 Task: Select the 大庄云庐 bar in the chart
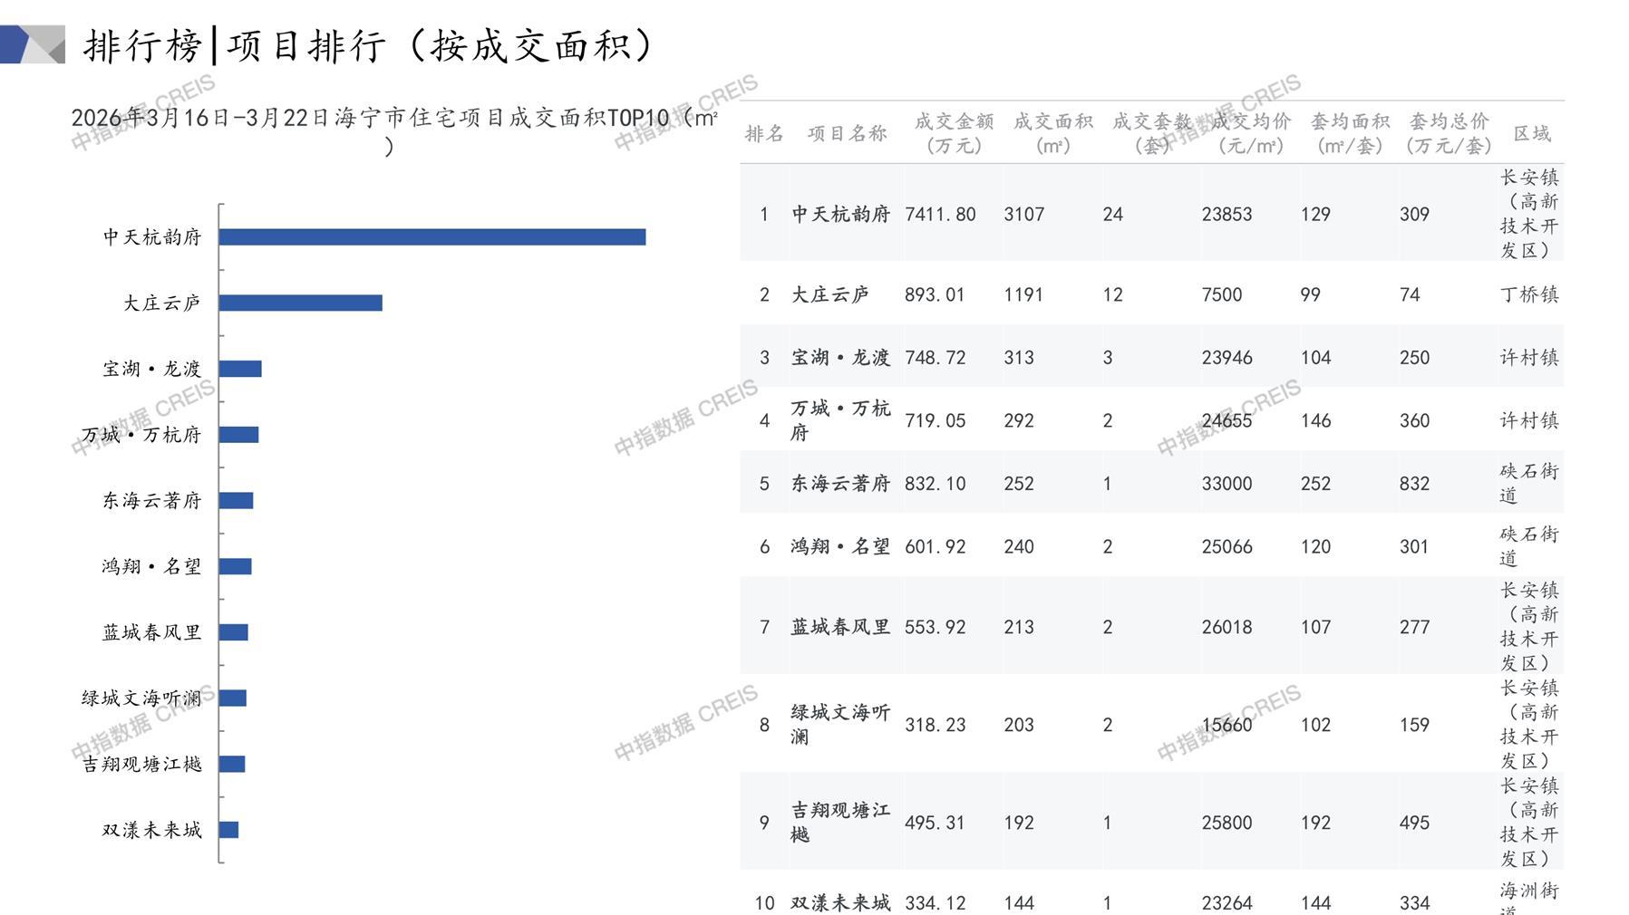[x=300, y=303]
